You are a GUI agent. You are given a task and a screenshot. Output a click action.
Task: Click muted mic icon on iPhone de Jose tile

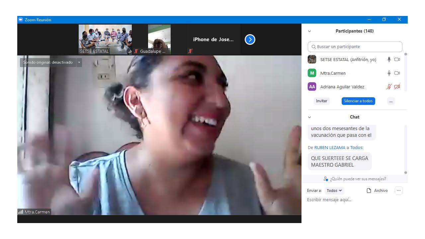190,51
